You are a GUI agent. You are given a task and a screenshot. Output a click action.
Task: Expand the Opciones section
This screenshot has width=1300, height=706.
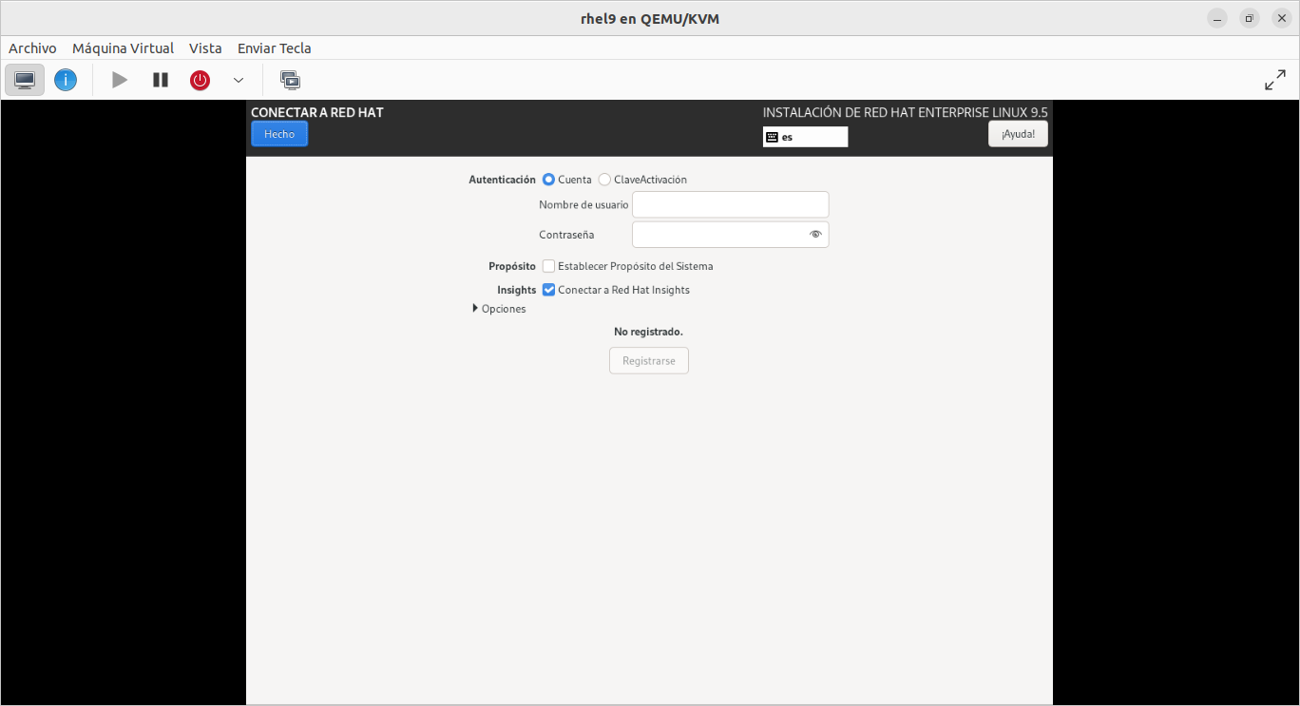pos(499,309)
